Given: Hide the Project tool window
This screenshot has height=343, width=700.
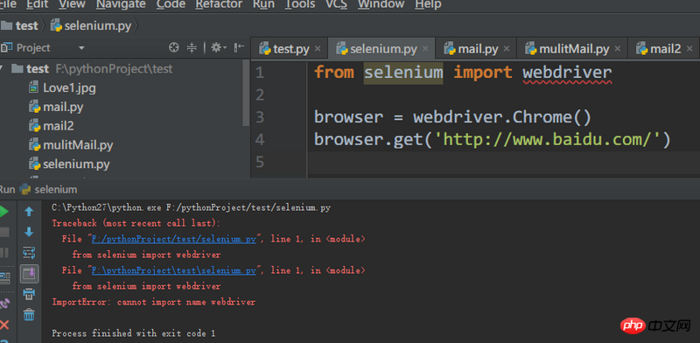Looking at the screenshot, I should point(239,47).
